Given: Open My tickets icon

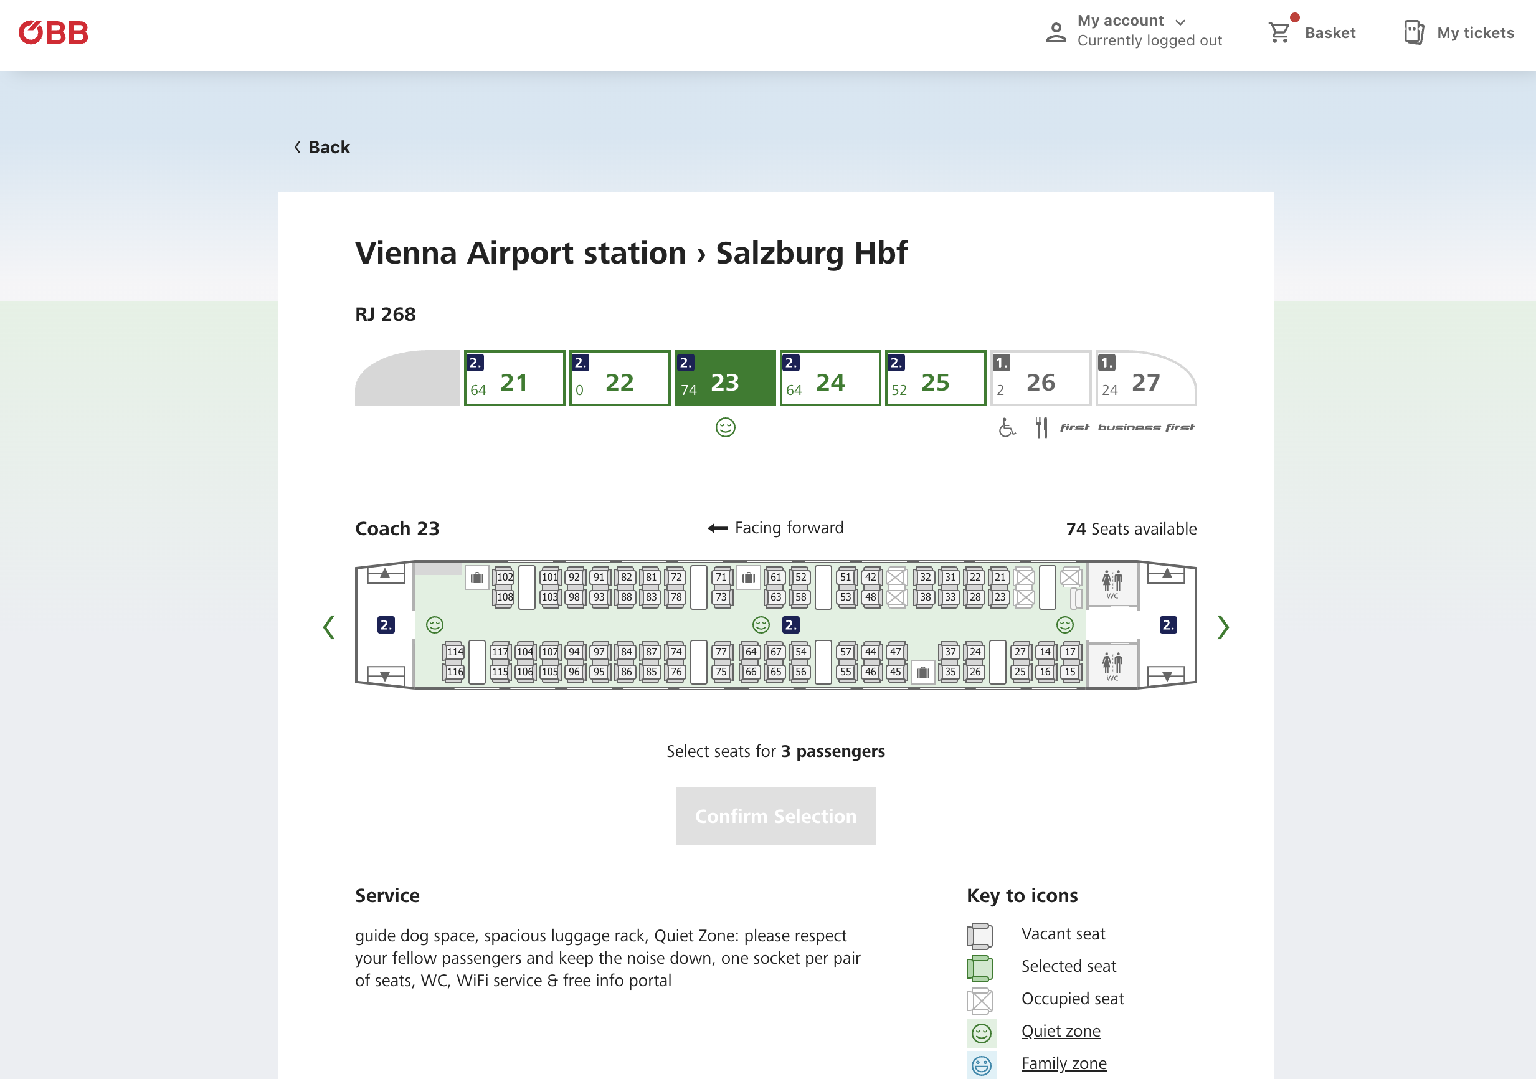Looking at the screenshot, I should coord(1413,32).
